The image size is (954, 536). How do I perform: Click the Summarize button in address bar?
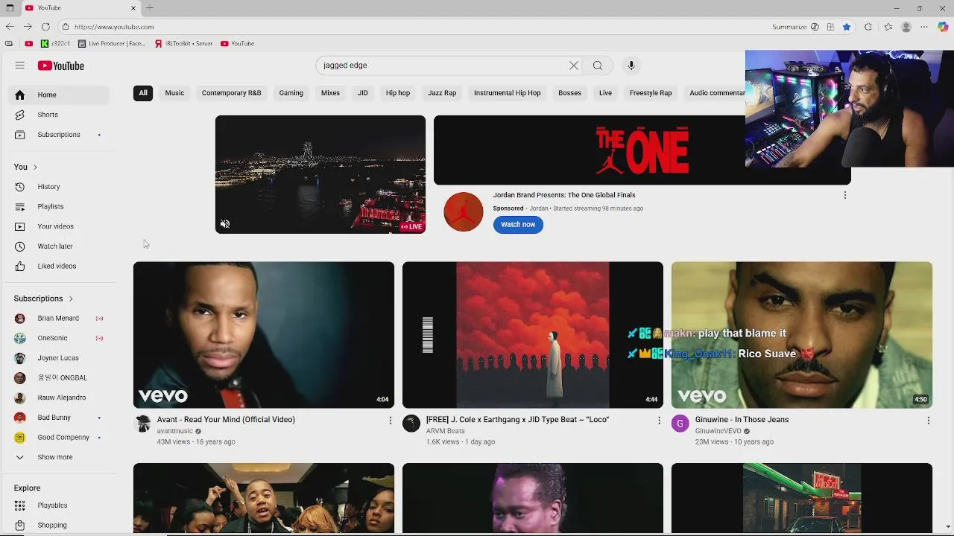pyautogui.click(x=789, y=27)
